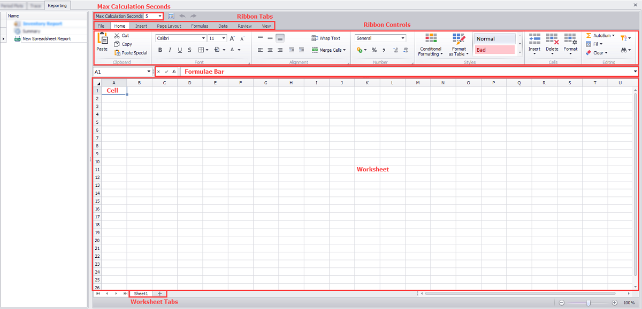This screenshot has height=309, width=642.
Task: Align text to the middle vertically
Action: coord(270,38)
